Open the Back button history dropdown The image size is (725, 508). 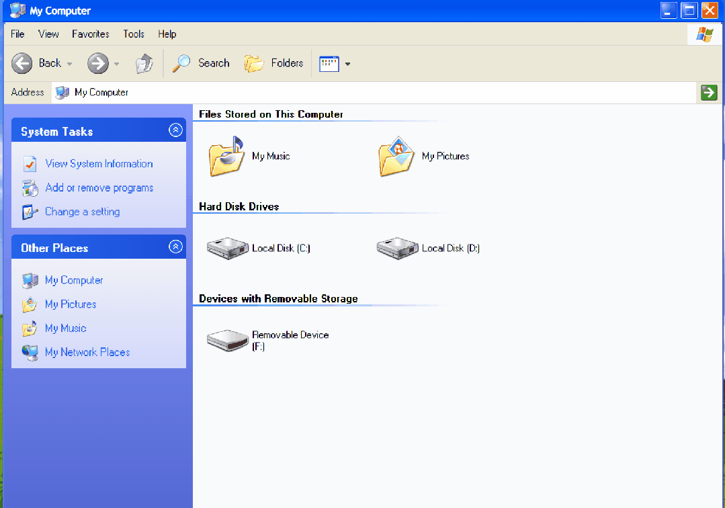(x=70, y=63)
